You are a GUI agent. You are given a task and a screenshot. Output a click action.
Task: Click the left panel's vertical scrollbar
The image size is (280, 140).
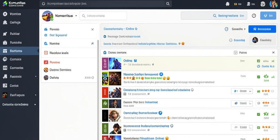98,89
